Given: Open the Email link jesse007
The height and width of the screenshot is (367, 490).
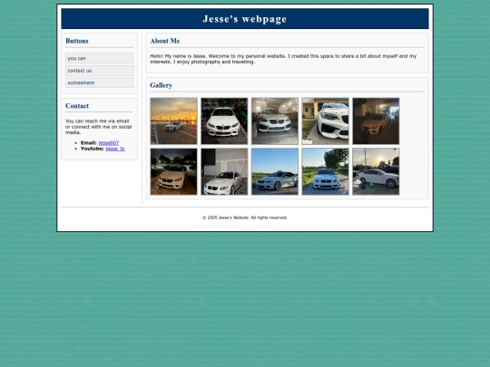Looking at the screenshot, I should pos(109,143).
